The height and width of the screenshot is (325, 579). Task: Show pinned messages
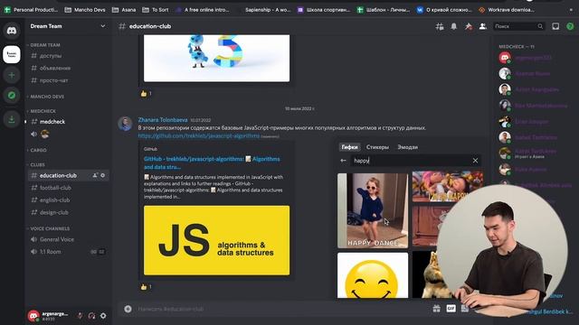click(x=469, y=26)
